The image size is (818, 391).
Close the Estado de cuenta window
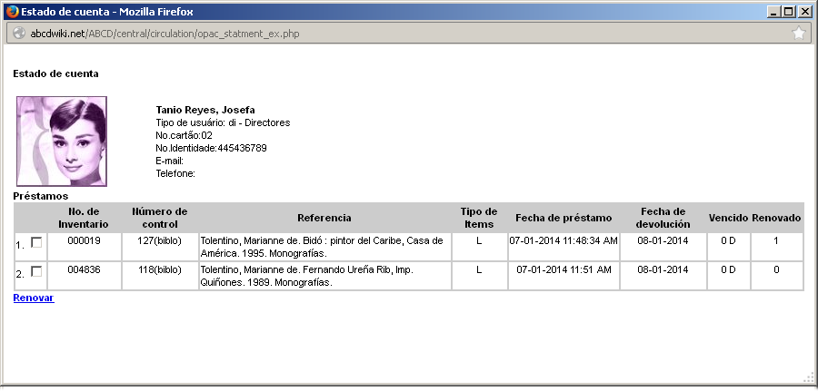[803, 12]
